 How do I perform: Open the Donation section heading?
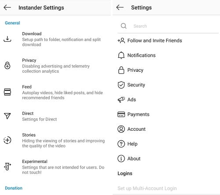(14, 188)
